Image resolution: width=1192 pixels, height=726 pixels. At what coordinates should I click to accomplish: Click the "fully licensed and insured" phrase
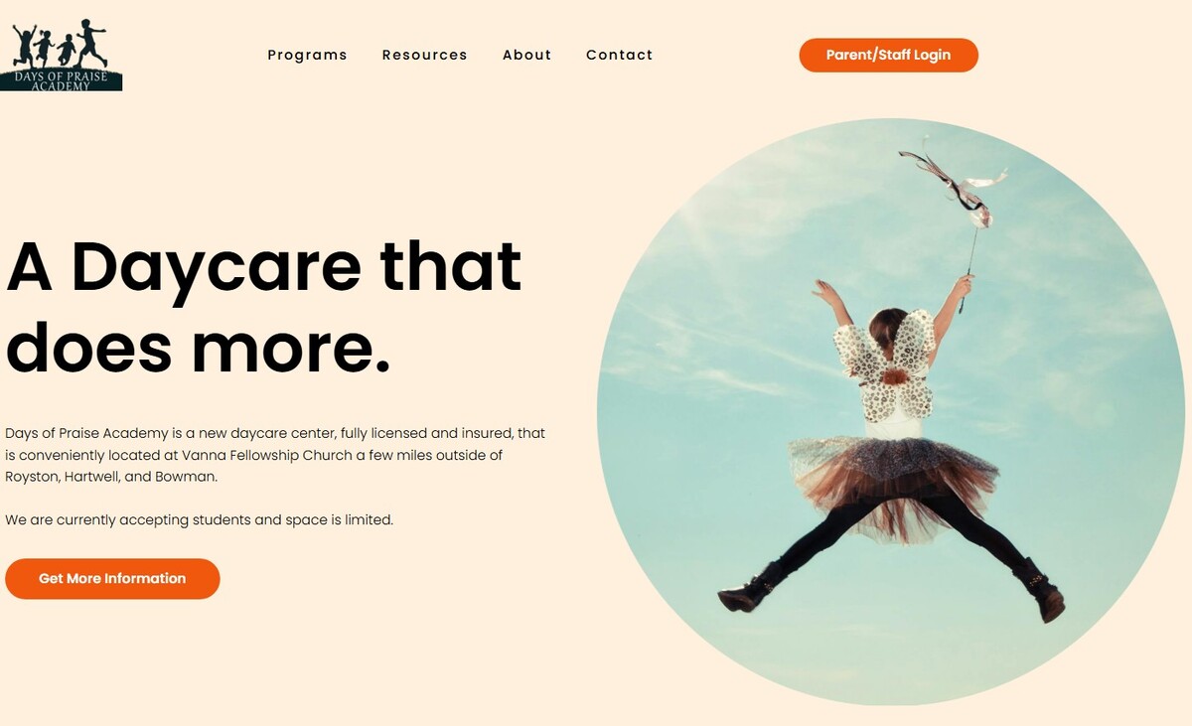tap(428, 434)
